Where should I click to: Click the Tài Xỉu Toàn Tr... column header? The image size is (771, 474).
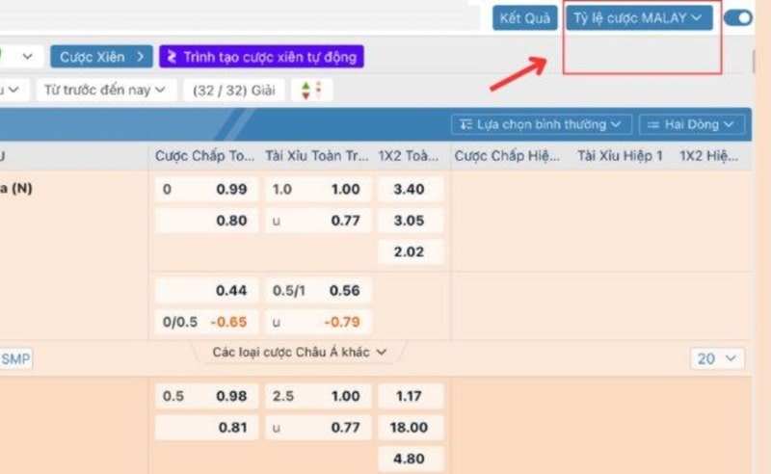tap(317, 156)
